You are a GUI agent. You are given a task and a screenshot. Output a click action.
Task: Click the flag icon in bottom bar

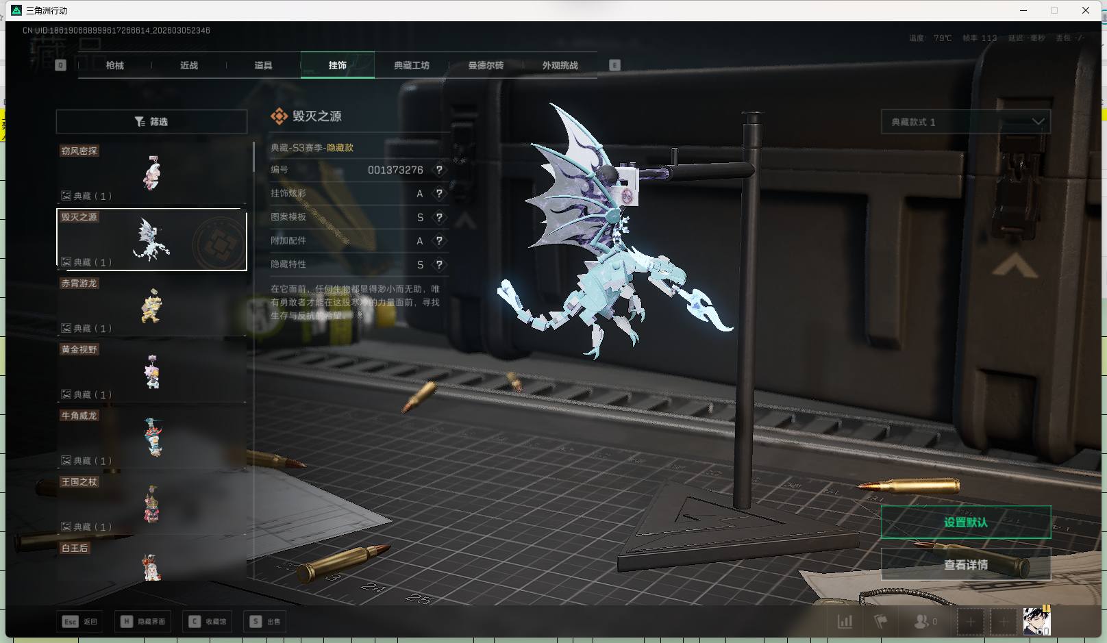click(881, 622)
